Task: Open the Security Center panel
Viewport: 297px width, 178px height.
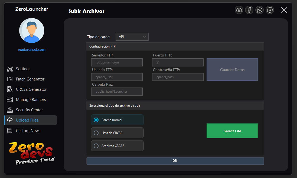Action: pyautogui.click(x=30, y=110)
